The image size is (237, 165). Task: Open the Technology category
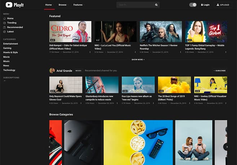point(9,70)
